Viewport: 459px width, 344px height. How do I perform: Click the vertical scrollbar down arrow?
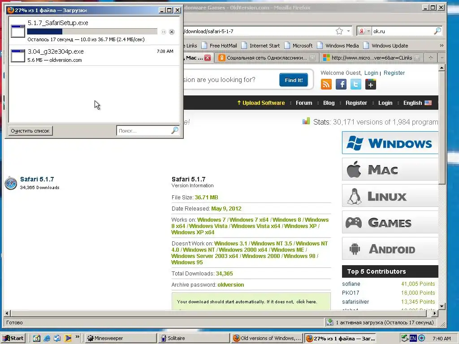click(442, 306)
